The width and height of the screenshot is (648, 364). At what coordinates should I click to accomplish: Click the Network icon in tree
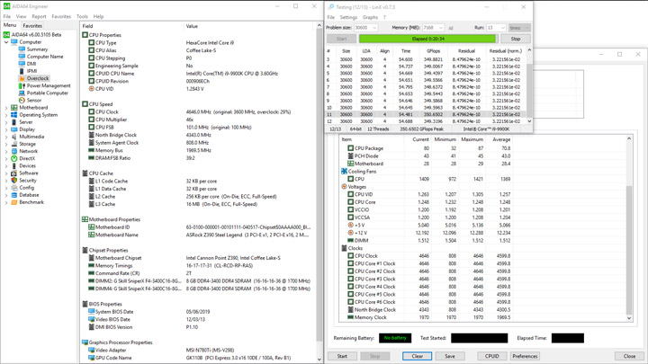click(x=14, y=151)
